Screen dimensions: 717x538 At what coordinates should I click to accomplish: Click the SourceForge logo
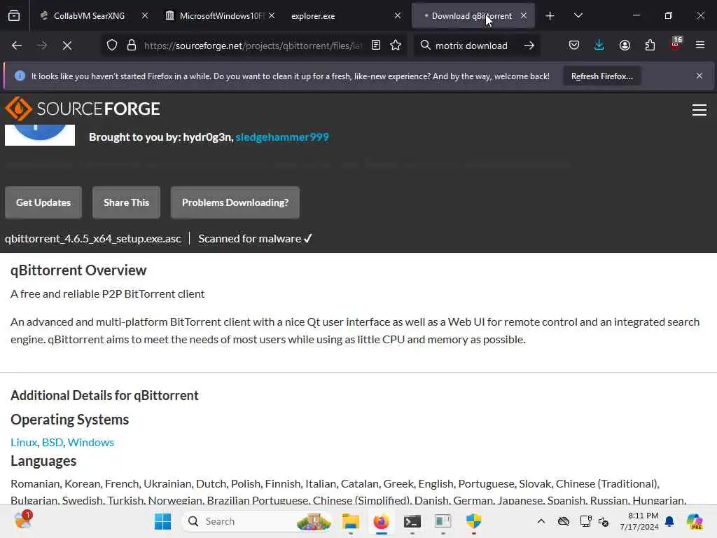point(83,109)
